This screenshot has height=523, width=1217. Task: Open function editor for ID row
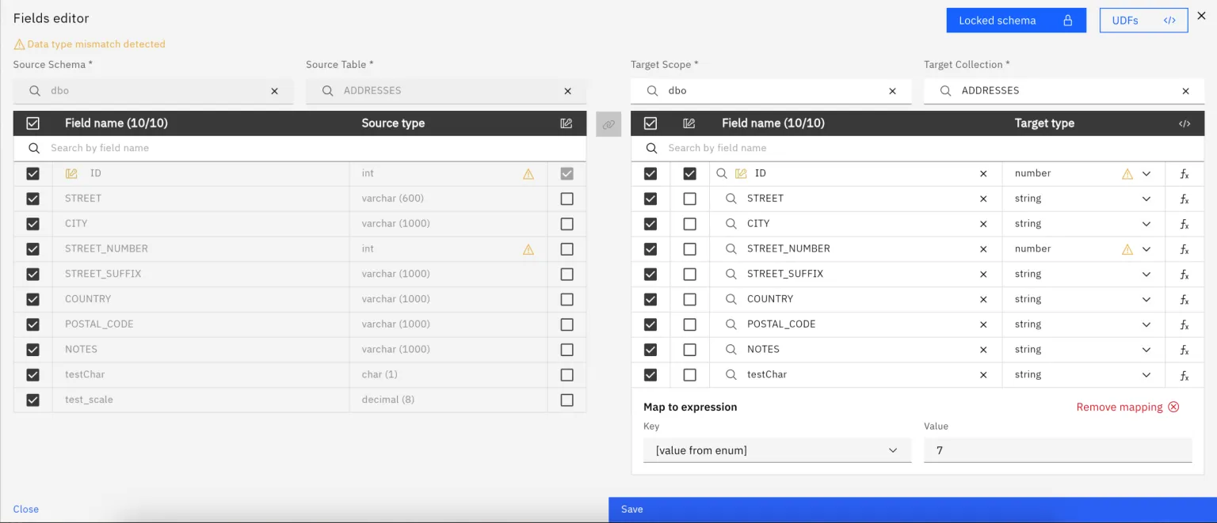(x=1185, y=173)
